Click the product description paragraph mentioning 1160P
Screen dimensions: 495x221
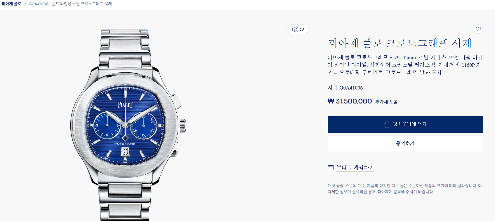pyautogui.click(x=405, y=65)
